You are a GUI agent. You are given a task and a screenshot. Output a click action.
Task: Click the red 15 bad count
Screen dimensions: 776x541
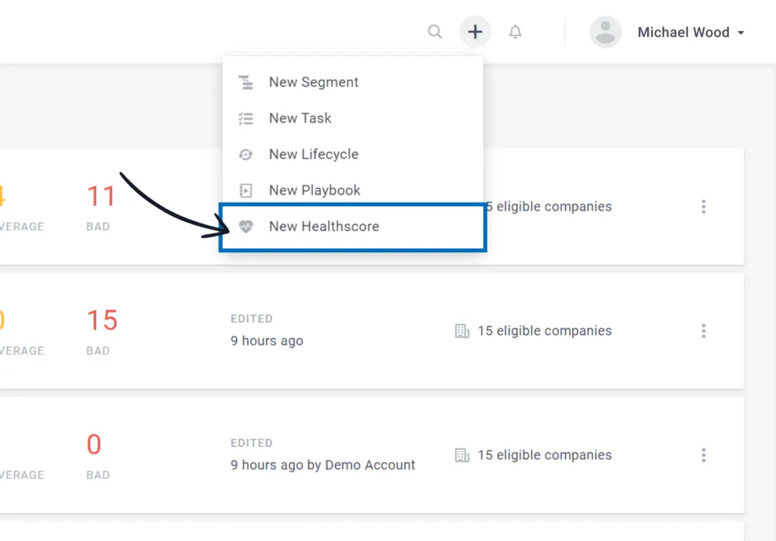pyautogui.click(x=102, y=321)
